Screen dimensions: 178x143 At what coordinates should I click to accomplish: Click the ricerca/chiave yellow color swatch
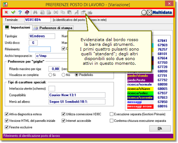click(x=140, y=89)
